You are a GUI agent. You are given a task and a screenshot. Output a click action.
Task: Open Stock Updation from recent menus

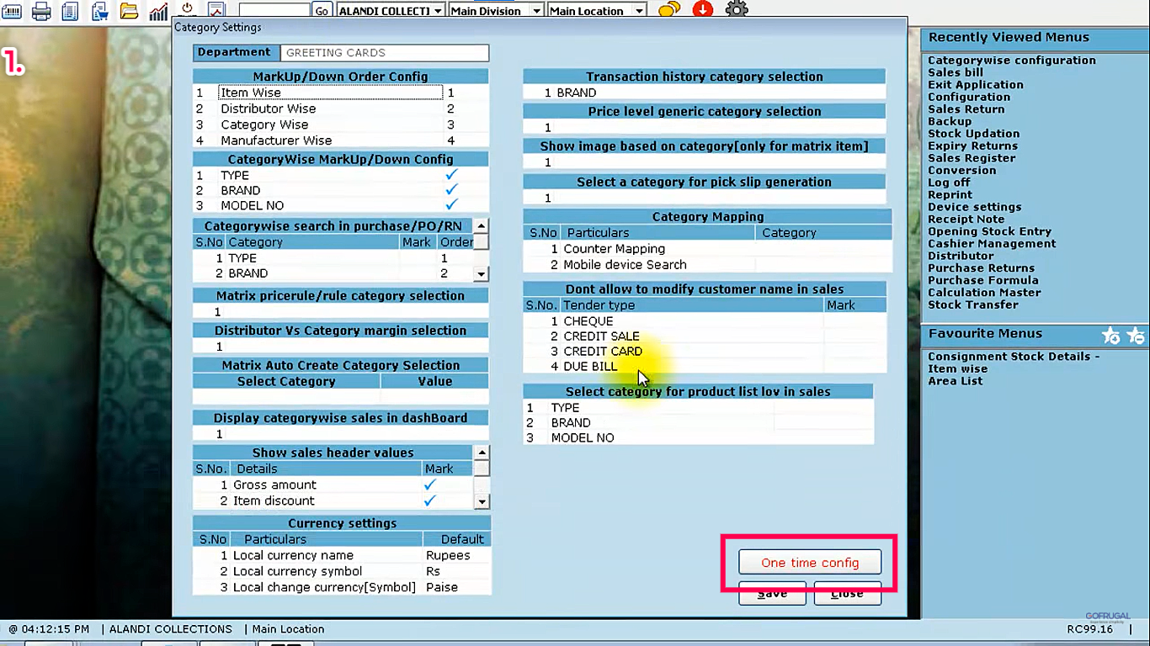973,134
